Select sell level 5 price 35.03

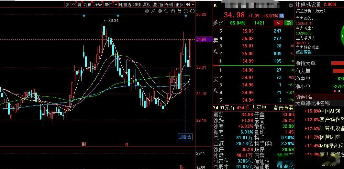pyautogui.click(x=248, y=31)
